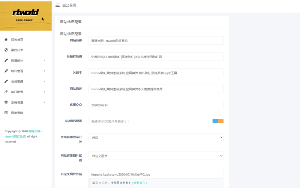Expand the 系统设置 submenu chevron

pos(45,102)
